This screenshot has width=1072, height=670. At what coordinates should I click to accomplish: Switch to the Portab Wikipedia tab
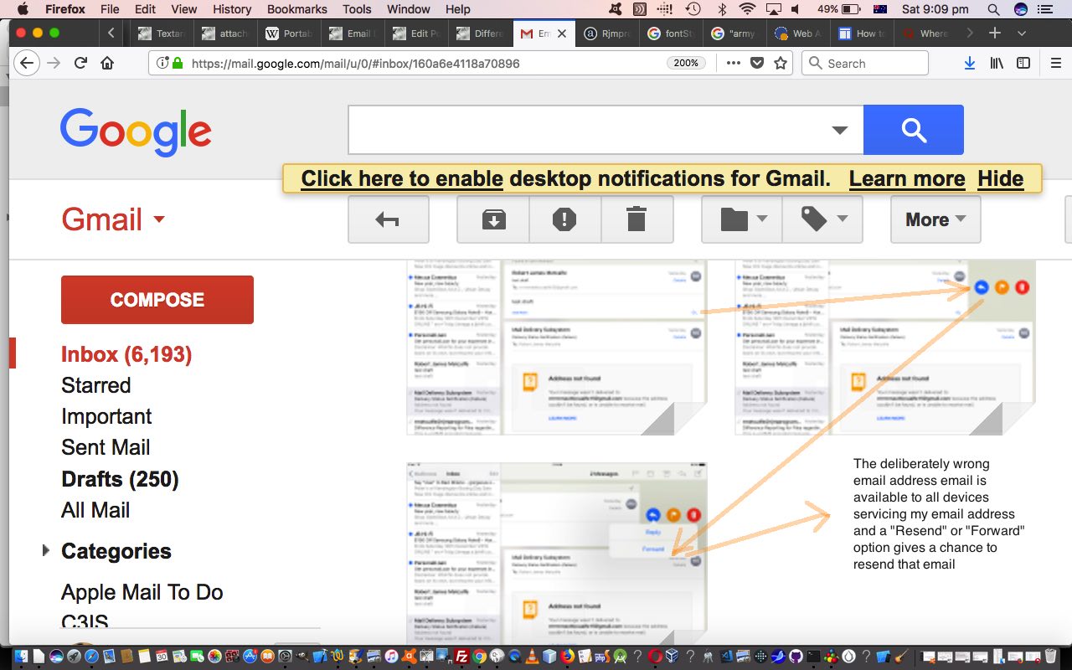pos(289,33)
